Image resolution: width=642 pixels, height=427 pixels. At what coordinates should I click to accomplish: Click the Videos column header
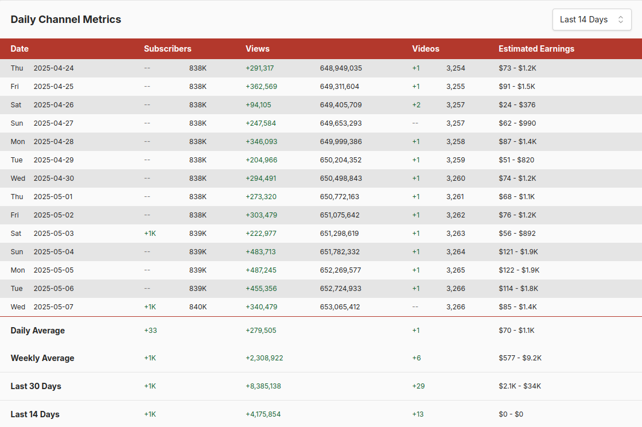pyautogui.click(x=425, y=49)
